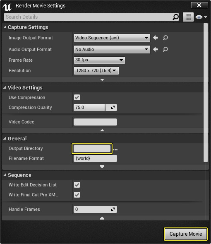This screenshot has height=244, width=211.
Task: Click the Handle Frames label
Action: 24,209
